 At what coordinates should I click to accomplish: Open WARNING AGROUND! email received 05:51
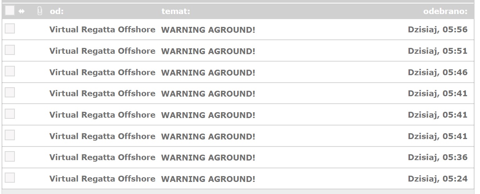pyautogui.click(x=208, y=51)
